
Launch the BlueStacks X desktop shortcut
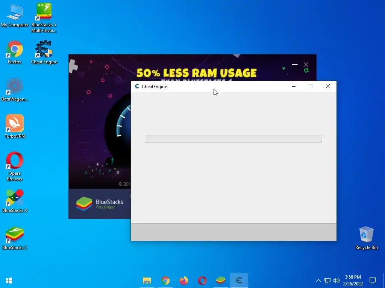15,201
